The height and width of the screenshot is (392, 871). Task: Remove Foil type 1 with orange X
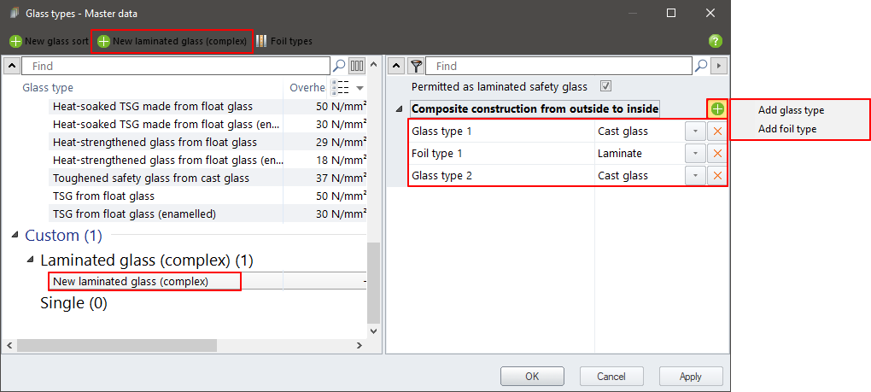717,154
